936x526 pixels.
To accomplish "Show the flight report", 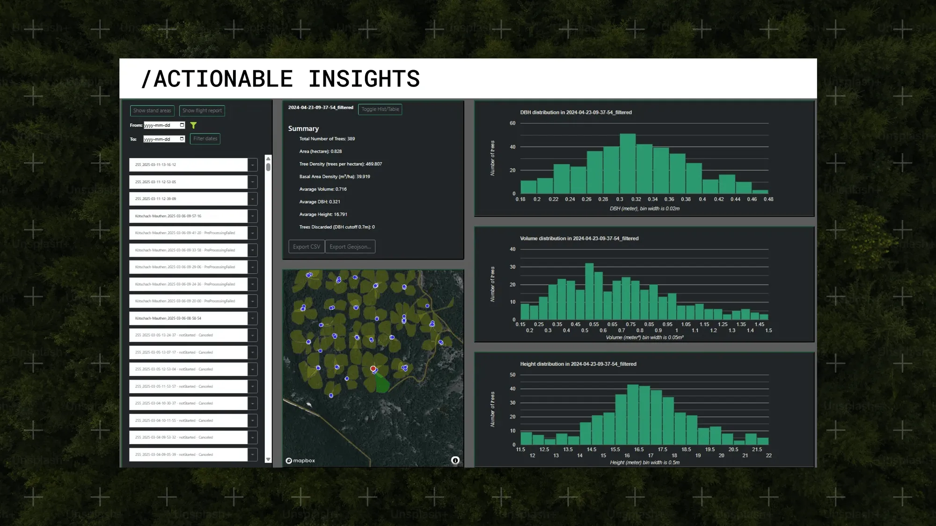I will (202, 110).
